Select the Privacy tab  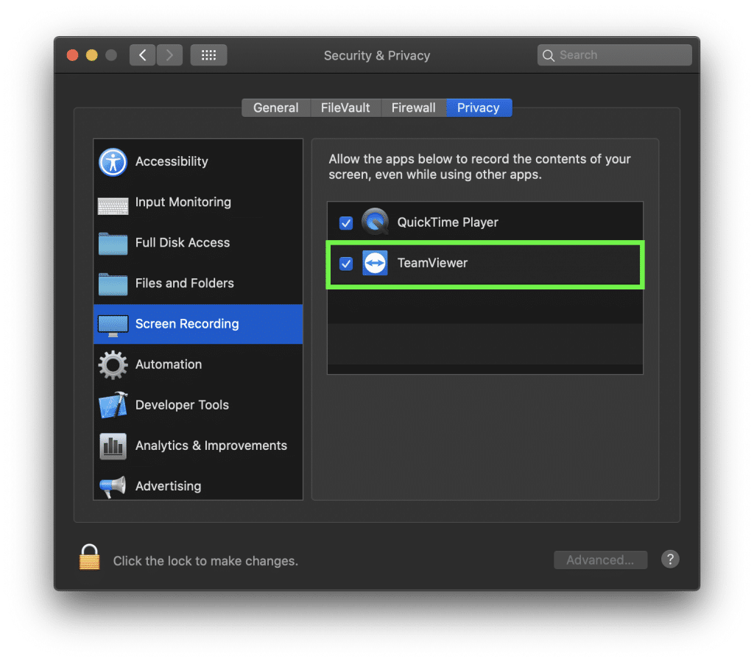pyautogui.click(x=479, y=108)
